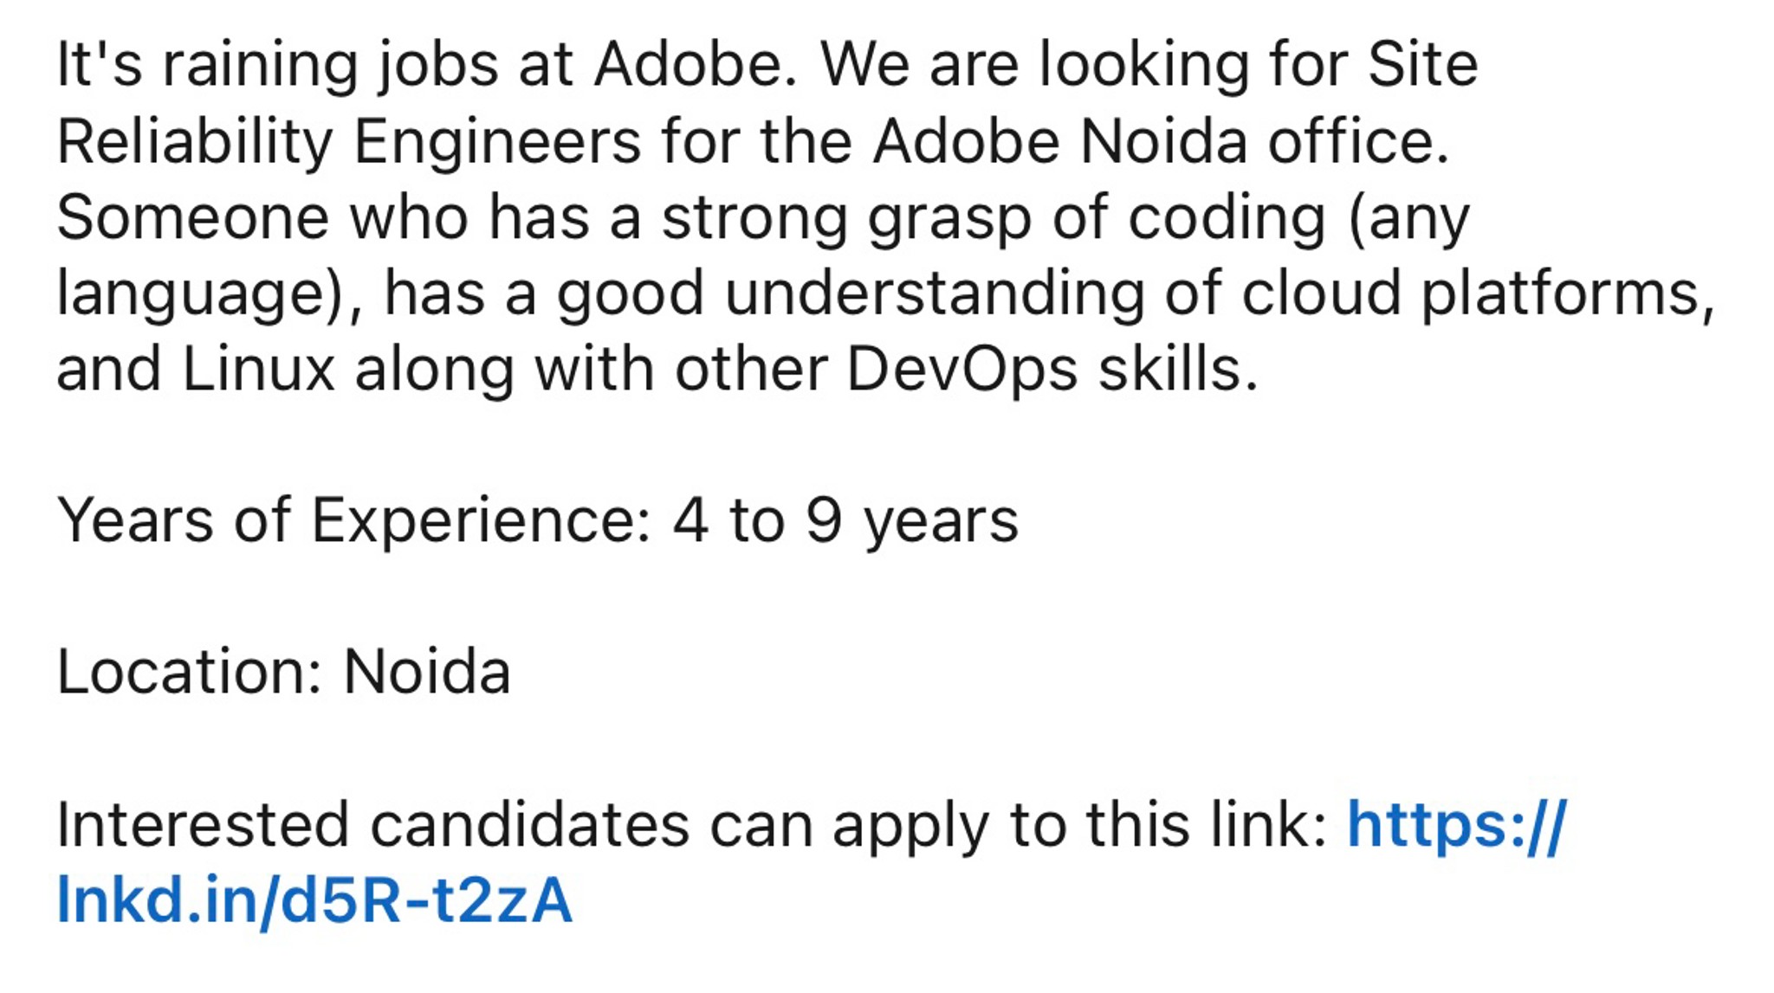Screen dimensions: 1774x993
Task: Click the words 'apply to this link:'
Action: coord(1080,826)
